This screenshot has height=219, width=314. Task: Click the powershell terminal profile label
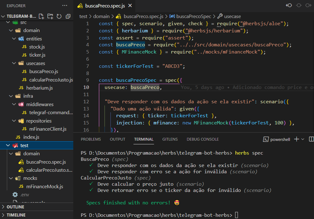[280, 139]
